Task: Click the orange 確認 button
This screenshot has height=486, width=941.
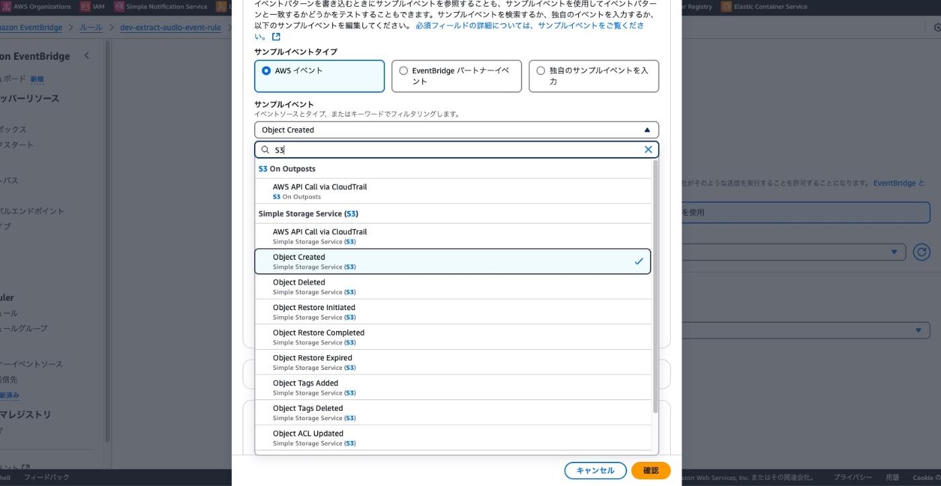Action: click(x=651, y=471)
